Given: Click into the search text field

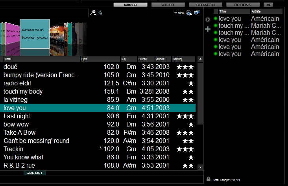Looking at the screenshot, I should [44, 13].
